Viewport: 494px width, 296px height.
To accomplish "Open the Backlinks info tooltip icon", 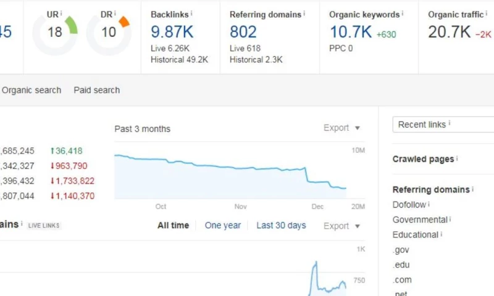I will coord(191,14).
